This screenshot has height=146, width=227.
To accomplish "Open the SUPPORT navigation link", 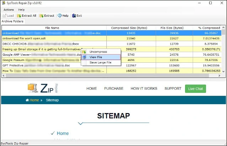I will pos(173,89).
